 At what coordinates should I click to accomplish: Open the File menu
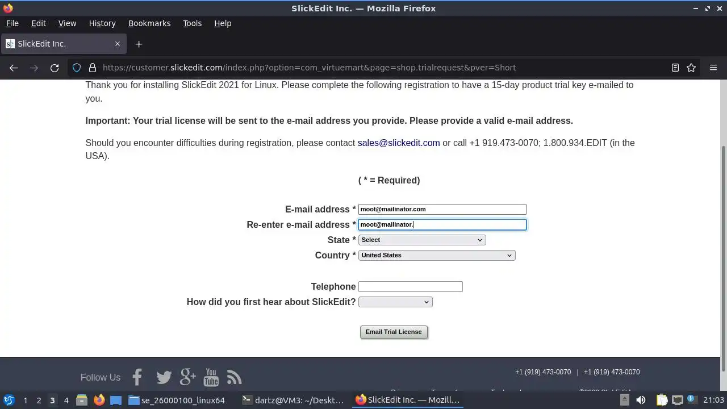click(12, 23)
